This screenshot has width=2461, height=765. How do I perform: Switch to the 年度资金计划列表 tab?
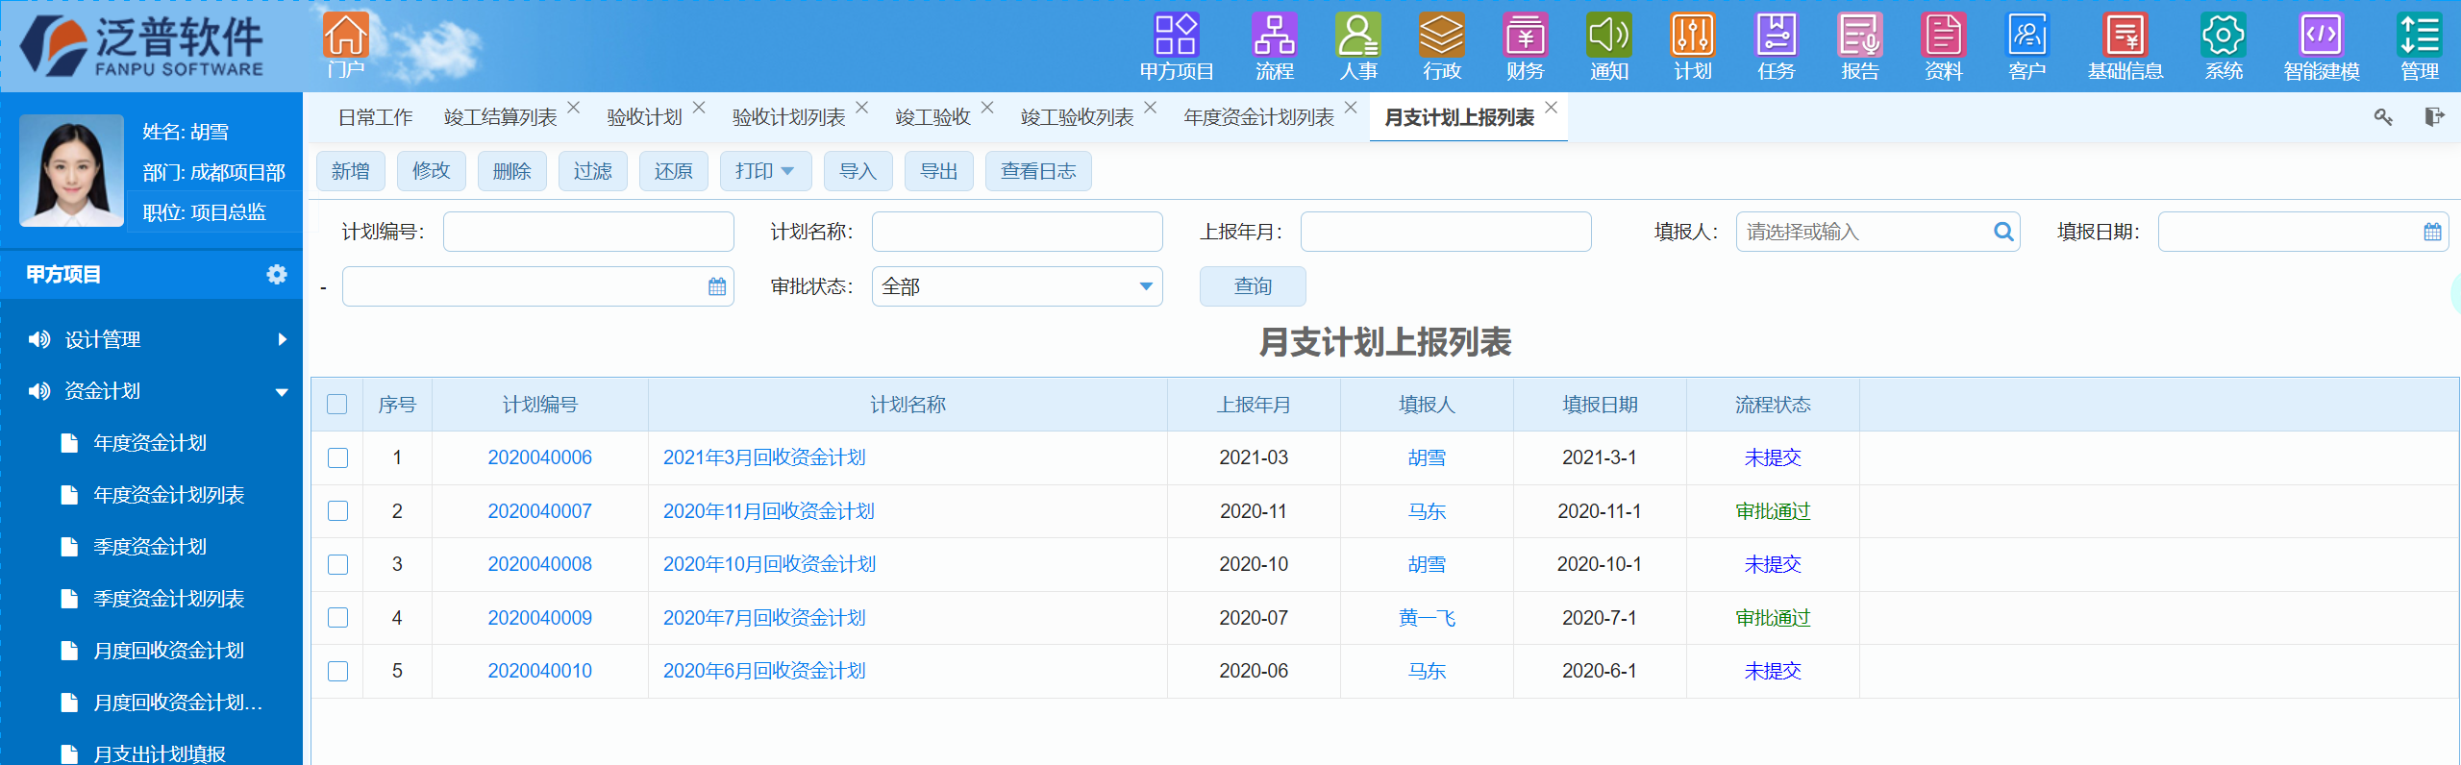coord(1258,118)
